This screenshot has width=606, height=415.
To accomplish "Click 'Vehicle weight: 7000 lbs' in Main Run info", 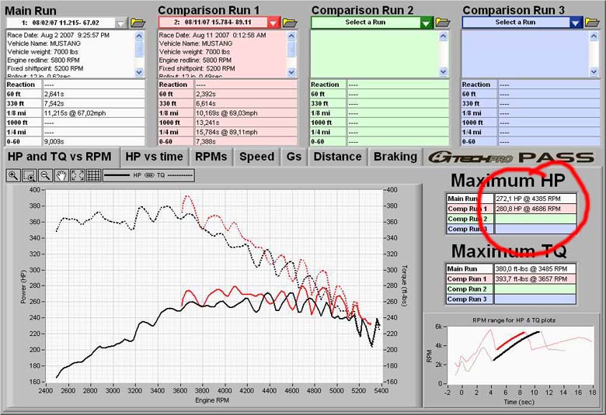I will pyautogui.click(x=43, y=52).
